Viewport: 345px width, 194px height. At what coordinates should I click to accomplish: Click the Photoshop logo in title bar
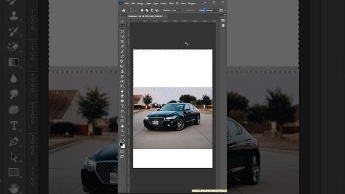pos(121,3)
